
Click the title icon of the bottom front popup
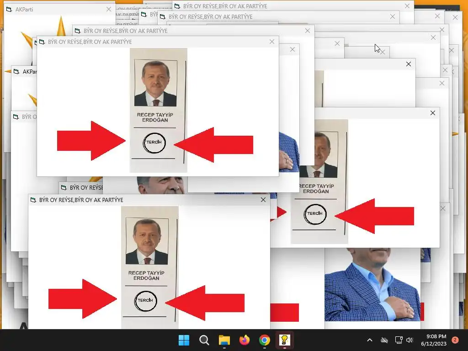point(33,200)
